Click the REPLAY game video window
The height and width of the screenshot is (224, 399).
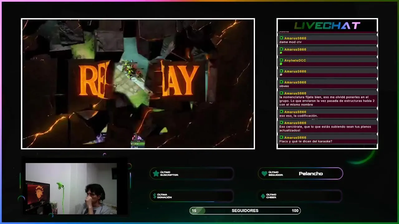coord(138,84)
